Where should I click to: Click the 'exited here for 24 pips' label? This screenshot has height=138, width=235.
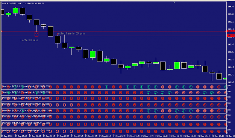pyautogui.click(x=72, y=33)
